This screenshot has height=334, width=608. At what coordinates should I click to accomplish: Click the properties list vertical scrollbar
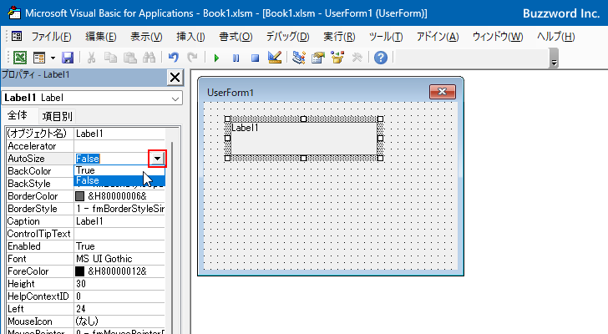[x=173, y=236]
